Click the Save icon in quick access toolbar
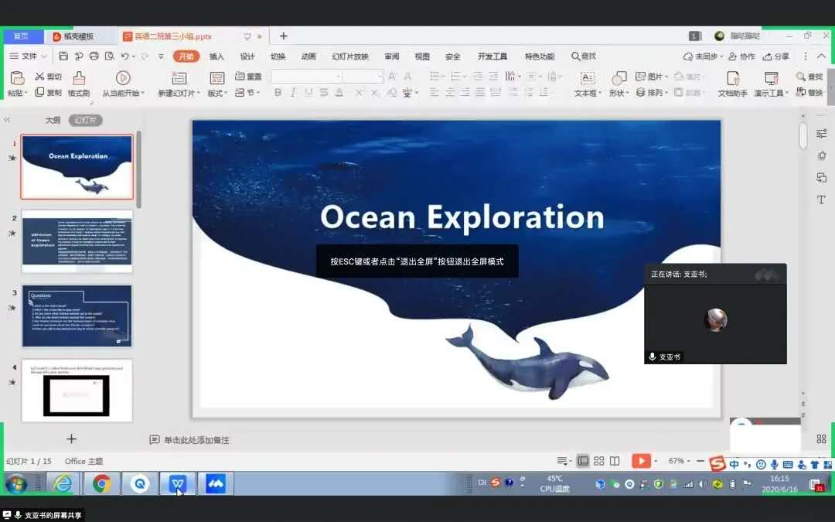Screen dimensions: 835x522 click(63, 56)
